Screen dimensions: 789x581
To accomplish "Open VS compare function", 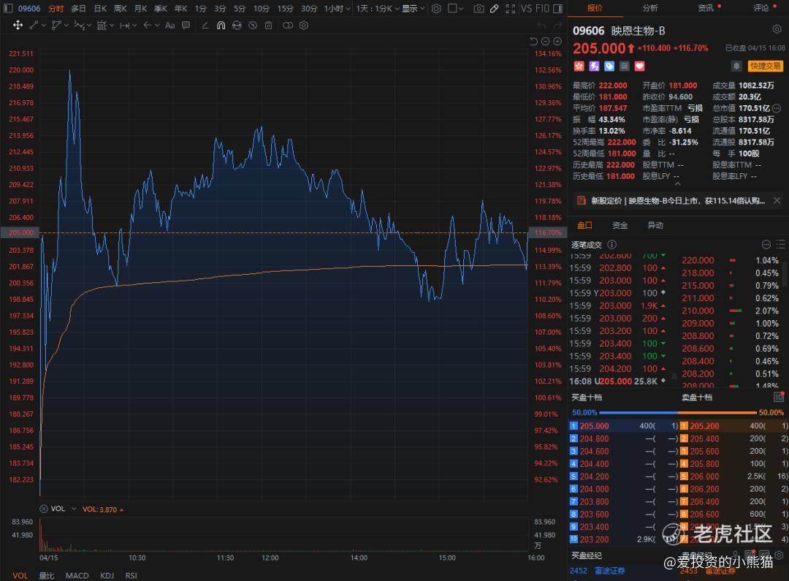I will click(x=526, y=9).
